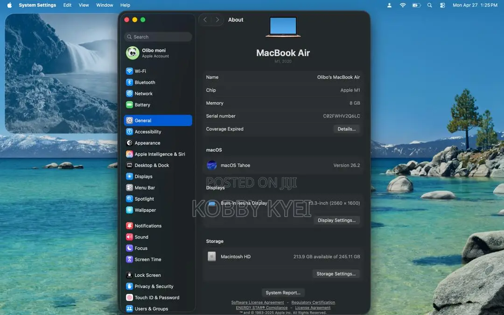Go back with the left chevron
The width and height of the screenshot is (504, 315).
pos(205,20)
